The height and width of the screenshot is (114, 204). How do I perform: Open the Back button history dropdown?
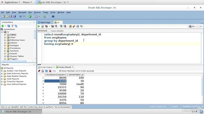pos(33,16)
